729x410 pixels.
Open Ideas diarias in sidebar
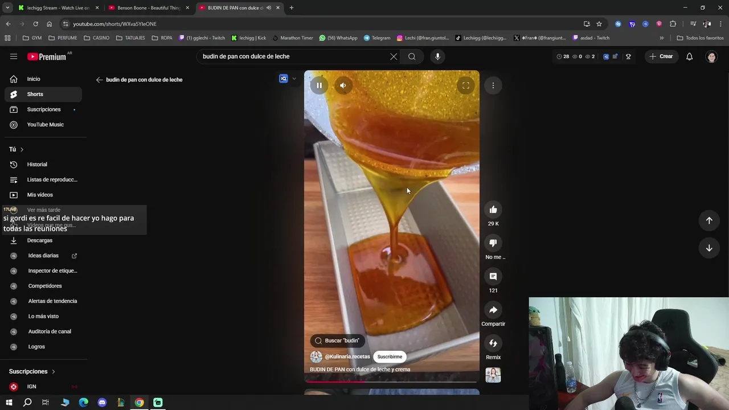[x=43, y=256]
